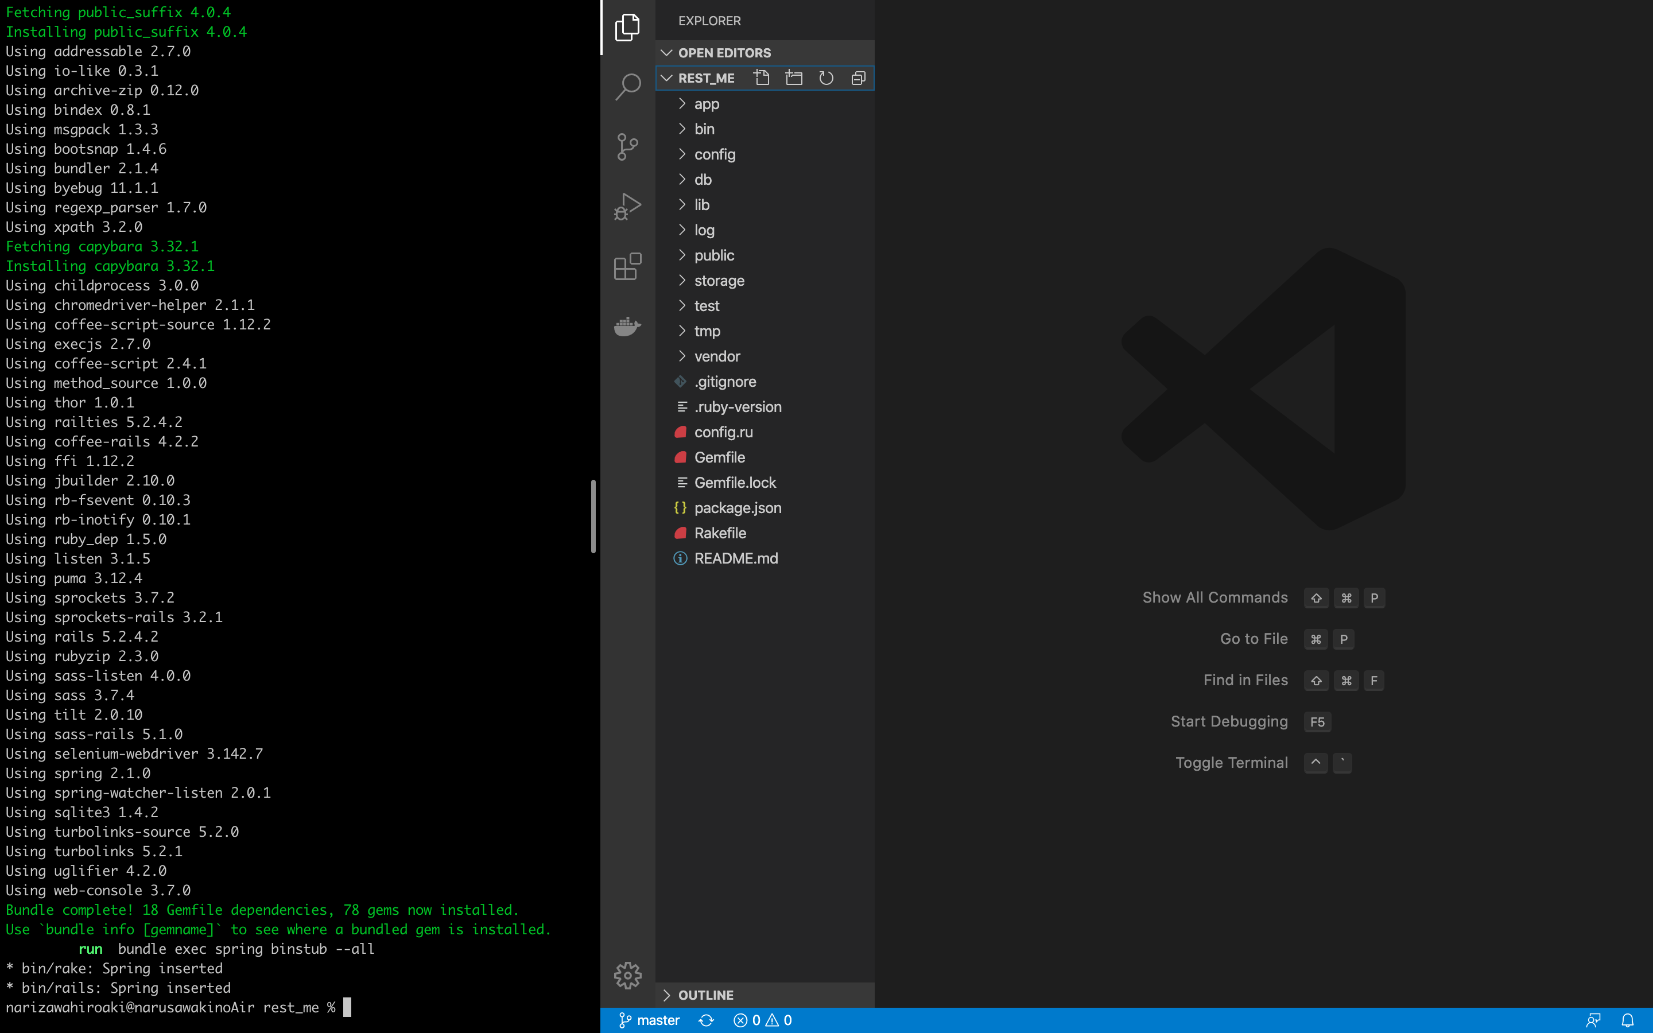Click the New File icon in REST_ME header
The width and height of the screenshot is (1653, 1033).
(761, 78)
